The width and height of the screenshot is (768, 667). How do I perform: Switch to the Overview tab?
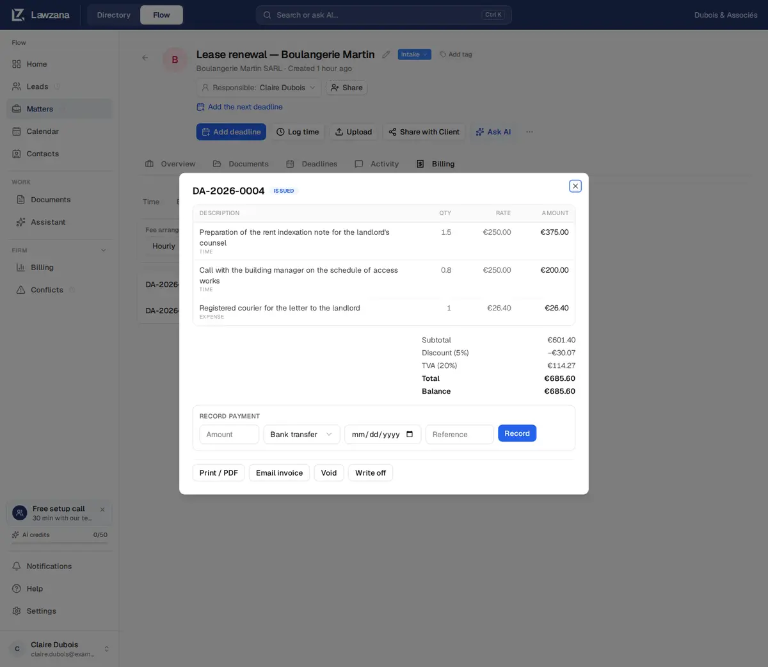pyautogui.click(x=170, y=164)
